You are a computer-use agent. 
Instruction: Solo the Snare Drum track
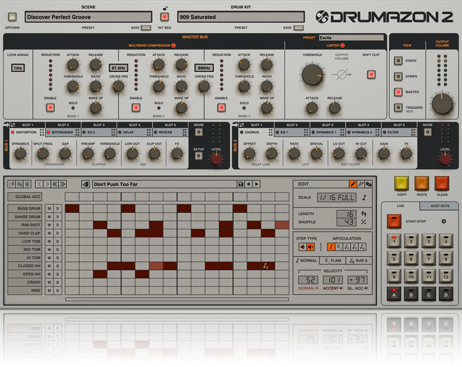57,217
